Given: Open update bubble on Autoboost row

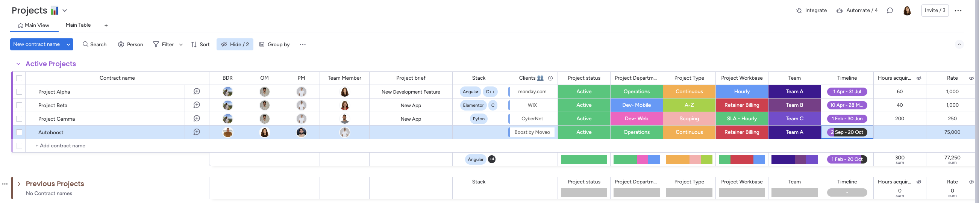Looking at the screenshot, I should click(197, 132).
